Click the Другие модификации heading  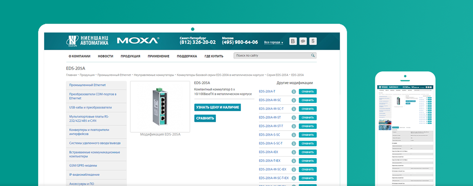(295, 83)
